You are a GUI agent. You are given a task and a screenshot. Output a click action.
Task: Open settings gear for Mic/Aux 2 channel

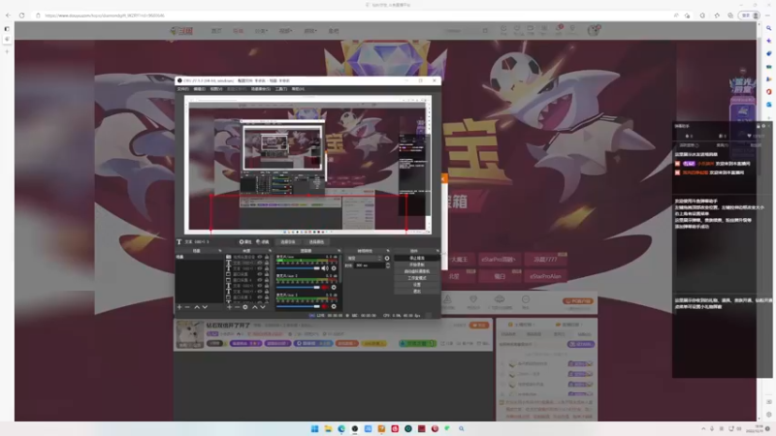334,287
